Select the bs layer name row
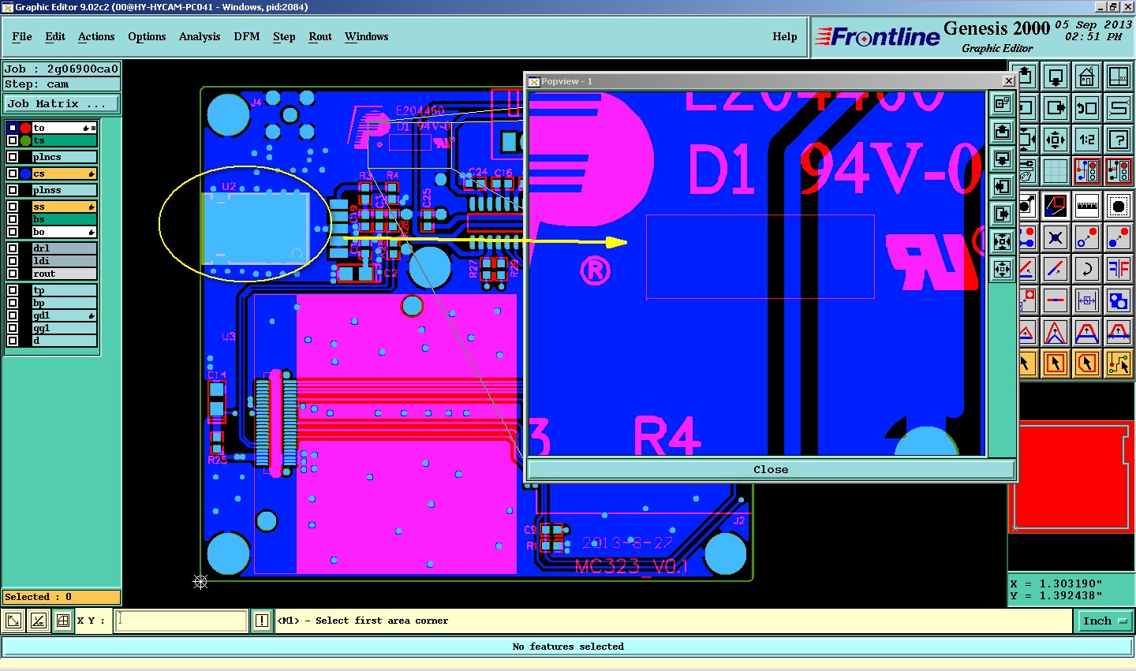 tap(65, 219)
